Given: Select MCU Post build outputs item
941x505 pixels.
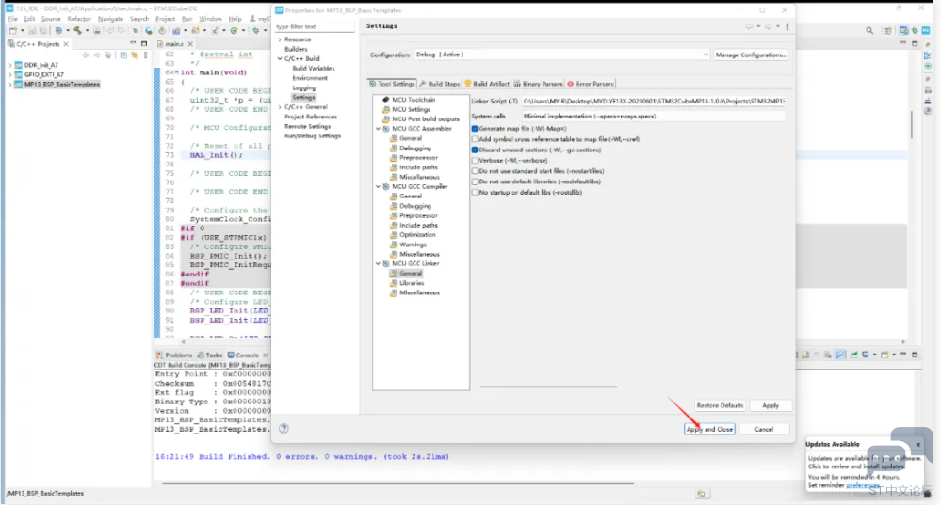Looking at the screenshot, I should (x=426, y=119).
